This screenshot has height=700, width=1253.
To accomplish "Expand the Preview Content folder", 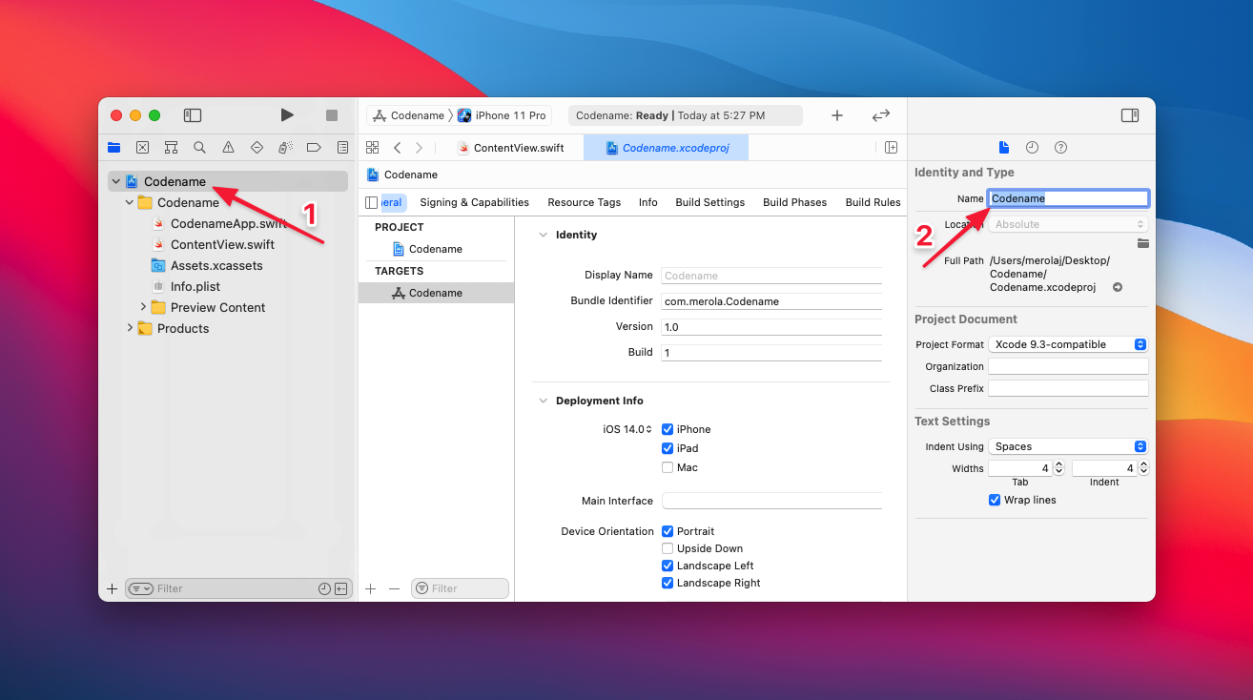I will tap(143, 307).
